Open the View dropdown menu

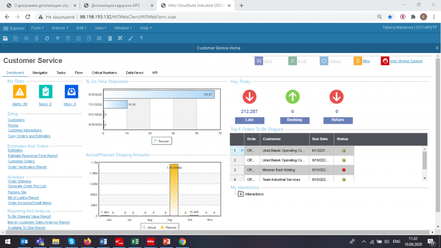click(x=100, y=28)
